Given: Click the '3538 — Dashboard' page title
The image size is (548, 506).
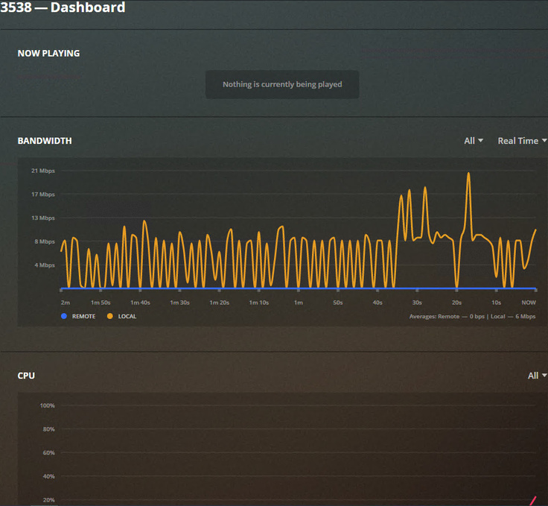Looking at the screenshot, I should (63, 7).
